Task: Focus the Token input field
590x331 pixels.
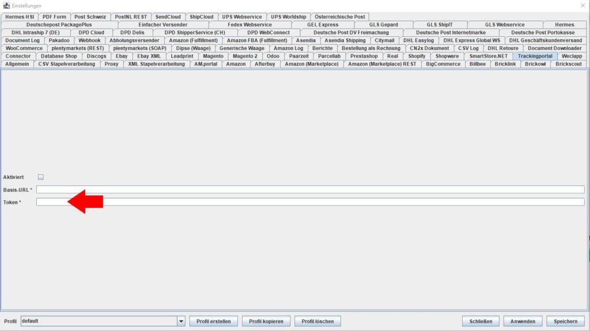Action: [310, 202]
